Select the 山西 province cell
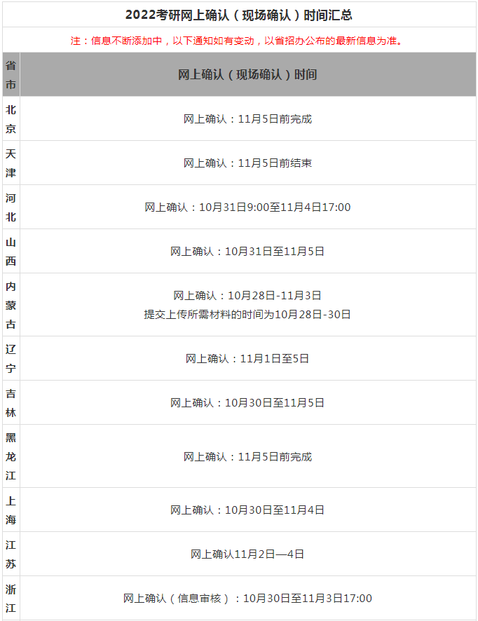The image size is (478, 621). coord(11,251)
